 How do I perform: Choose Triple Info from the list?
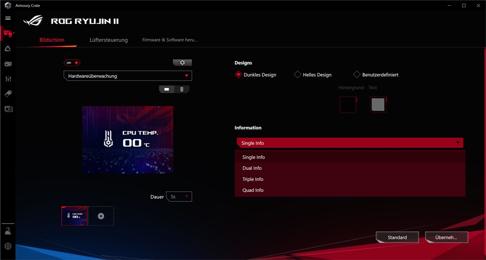[x=350, y=179]
